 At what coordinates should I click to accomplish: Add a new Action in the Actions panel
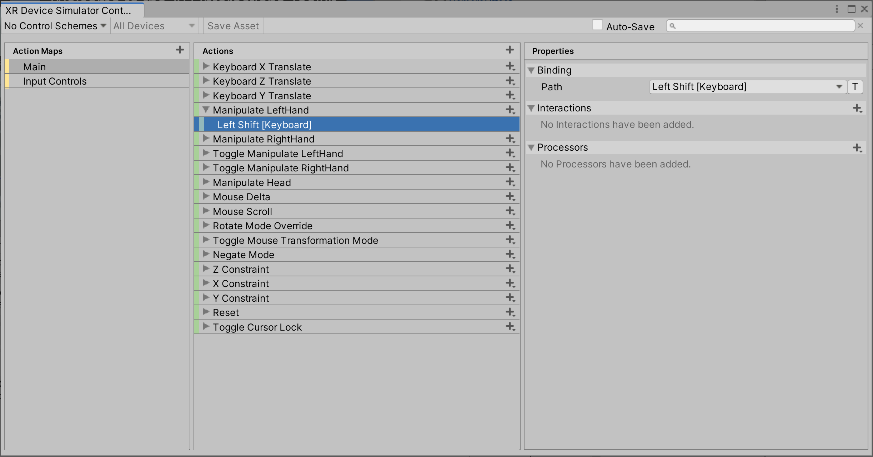510,50
